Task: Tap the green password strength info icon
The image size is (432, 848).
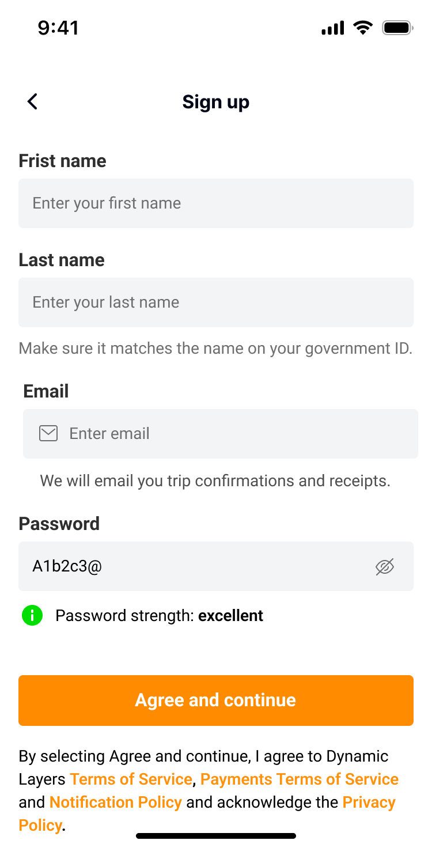Action: (32, 615)
